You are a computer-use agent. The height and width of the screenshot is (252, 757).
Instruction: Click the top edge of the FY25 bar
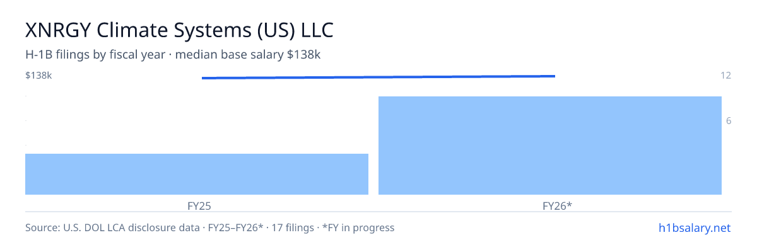click(197, 154)
